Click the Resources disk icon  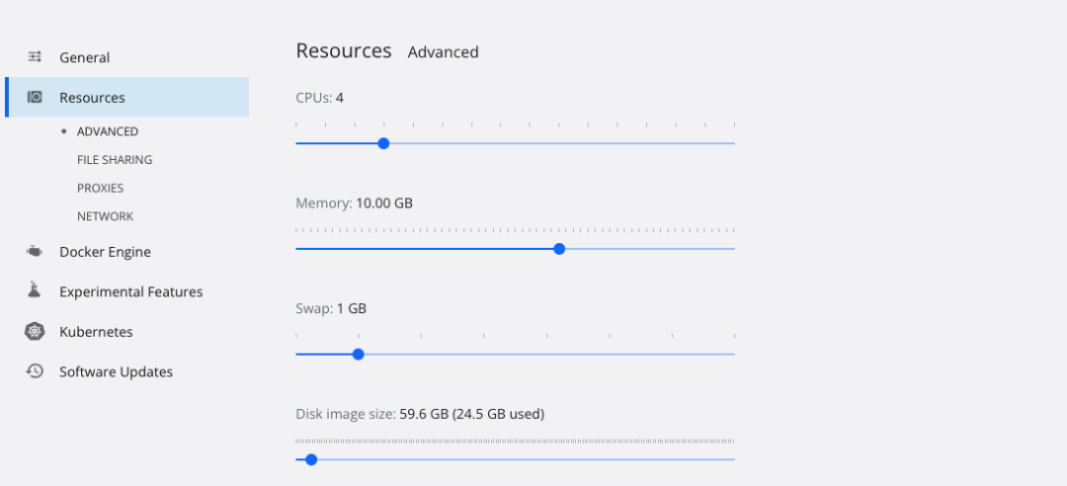(35, 97)
